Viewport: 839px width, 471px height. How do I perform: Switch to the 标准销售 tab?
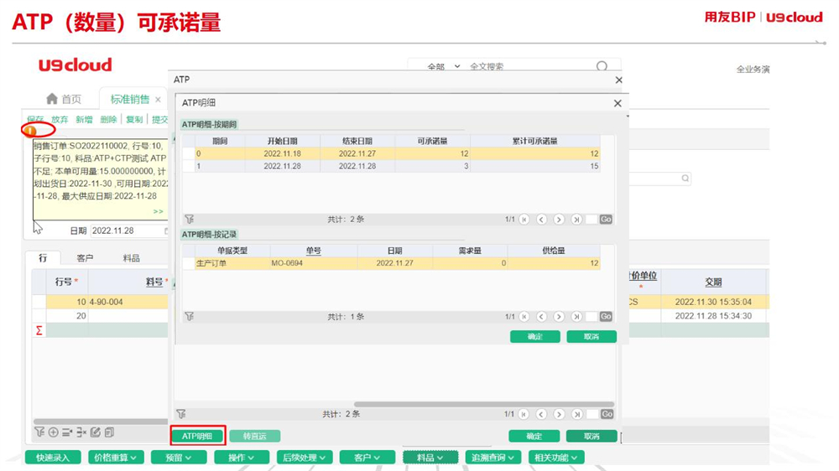(x=134, y=99)
